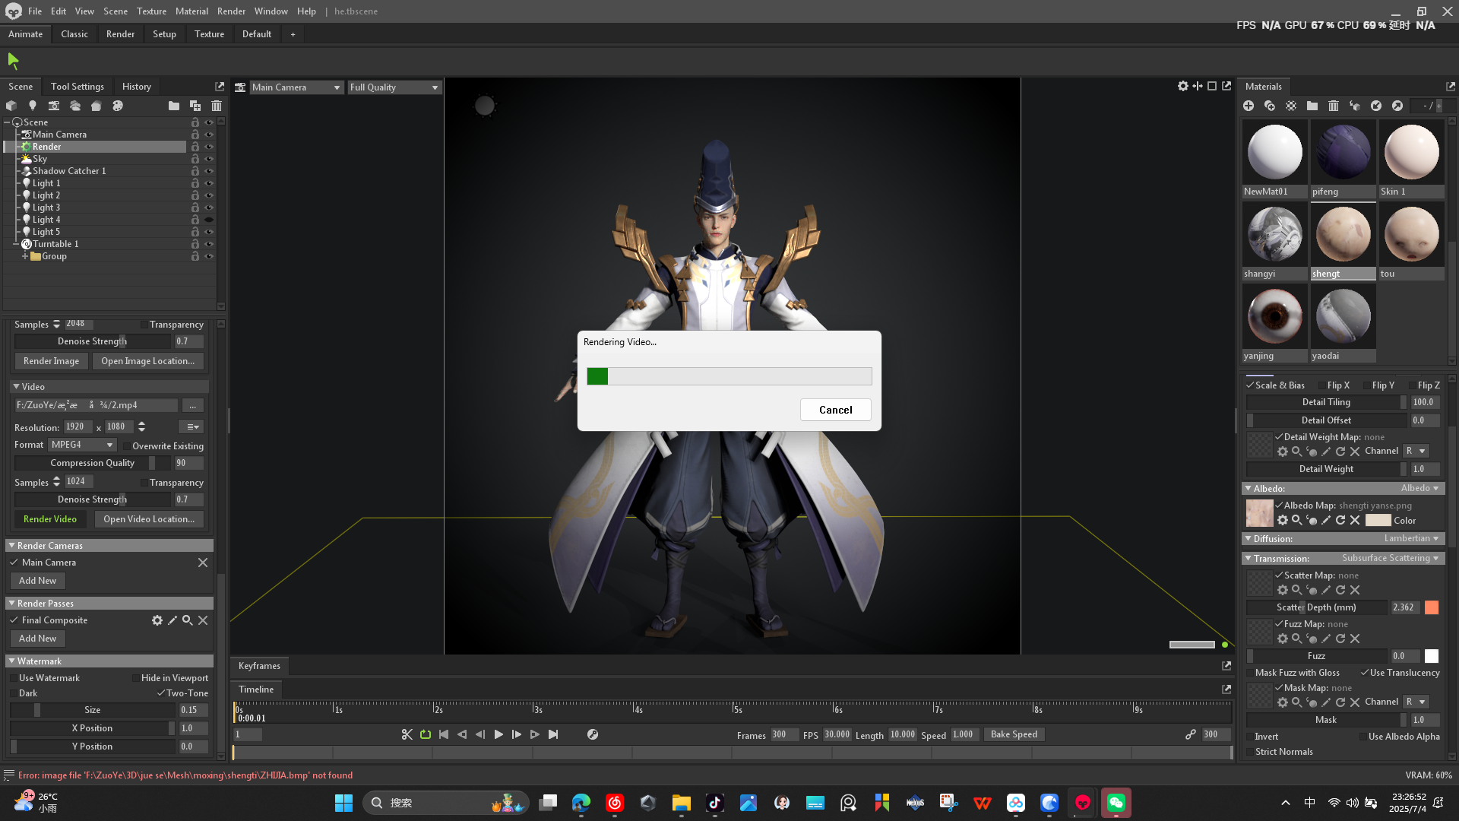Click the folder icon in Scene toolbar

pyautogui.click(x=174, y=106)
